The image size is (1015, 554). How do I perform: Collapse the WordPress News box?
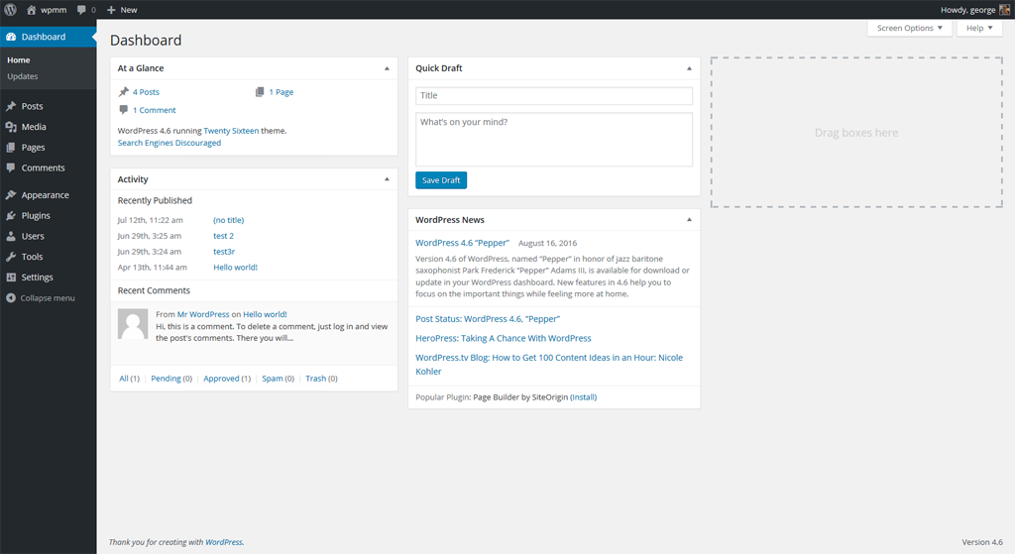pos(690,220)
